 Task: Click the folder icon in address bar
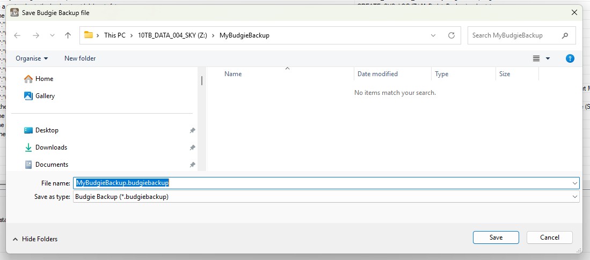tap(89, 35)
